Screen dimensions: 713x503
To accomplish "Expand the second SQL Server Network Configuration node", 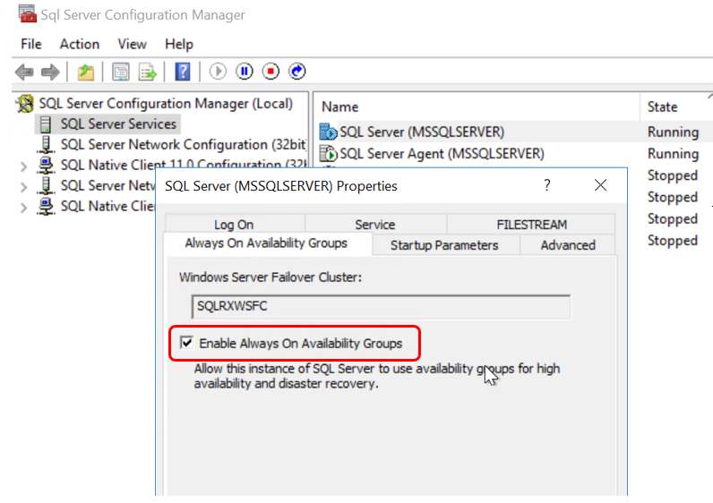I will click(x=23, y=187).
